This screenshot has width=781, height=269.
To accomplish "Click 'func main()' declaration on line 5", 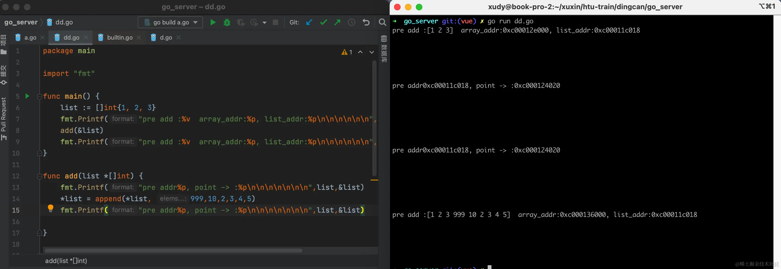I will pyautogui.click(x=71, y=96).
